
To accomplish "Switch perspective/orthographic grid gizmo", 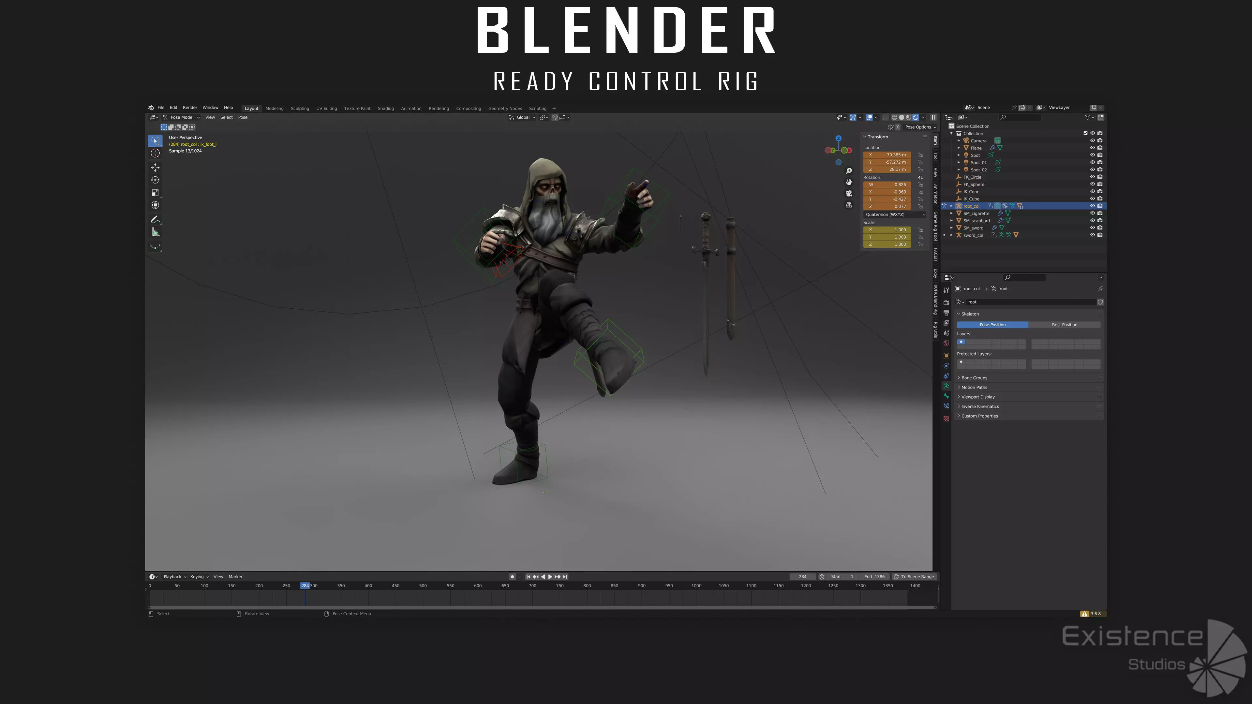I will [849, 205].
